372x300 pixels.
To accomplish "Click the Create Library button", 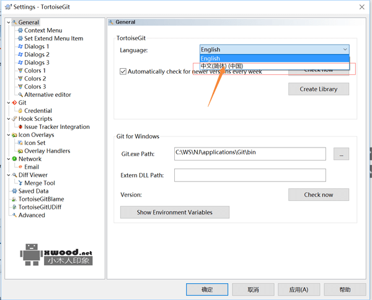I will pos(318,89).
